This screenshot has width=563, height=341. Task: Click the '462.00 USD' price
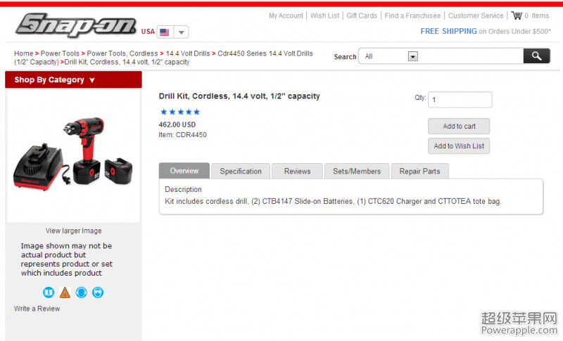[177, 124]
